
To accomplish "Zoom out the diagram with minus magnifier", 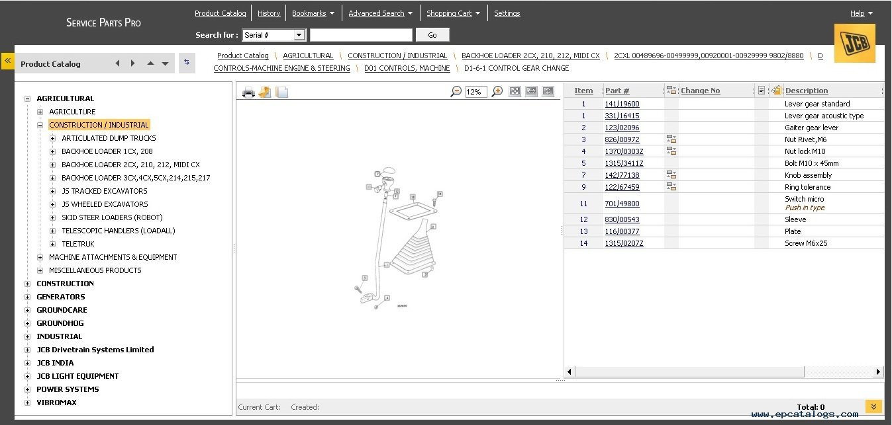I will pos(456,92).
